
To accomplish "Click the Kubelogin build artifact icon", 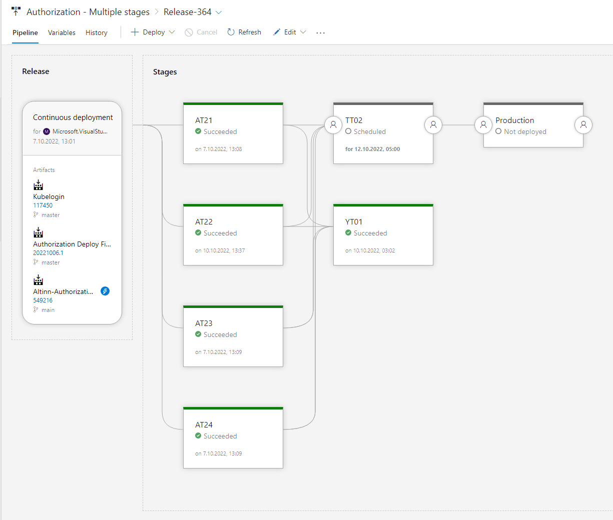I will click(38, 185).
